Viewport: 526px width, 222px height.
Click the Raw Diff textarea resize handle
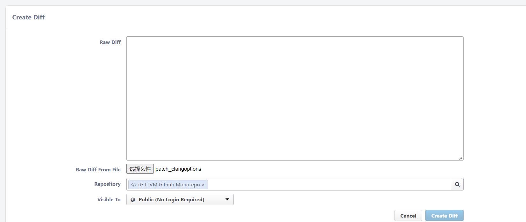(x=460, y=158)
